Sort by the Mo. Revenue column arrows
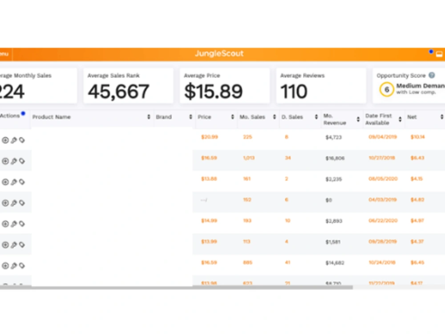The height and width of the screenshot is (334, 445). point(358,119)
